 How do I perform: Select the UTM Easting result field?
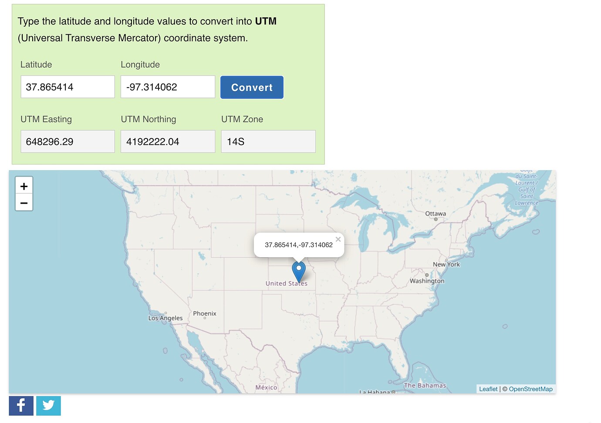pyautogui.click(x=68, y=141)
